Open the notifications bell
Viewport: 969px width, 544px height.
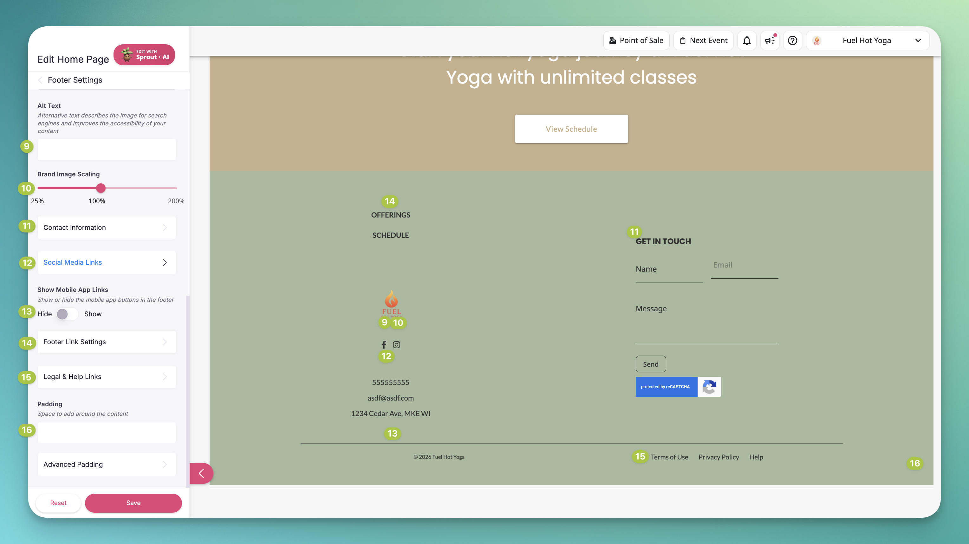point(747,41)
